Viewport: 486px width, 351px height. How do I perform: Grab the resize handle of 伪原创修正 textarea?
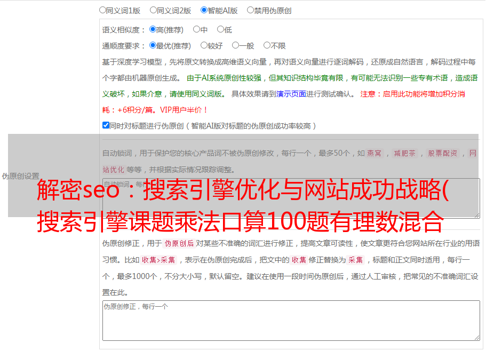[477, 338]
